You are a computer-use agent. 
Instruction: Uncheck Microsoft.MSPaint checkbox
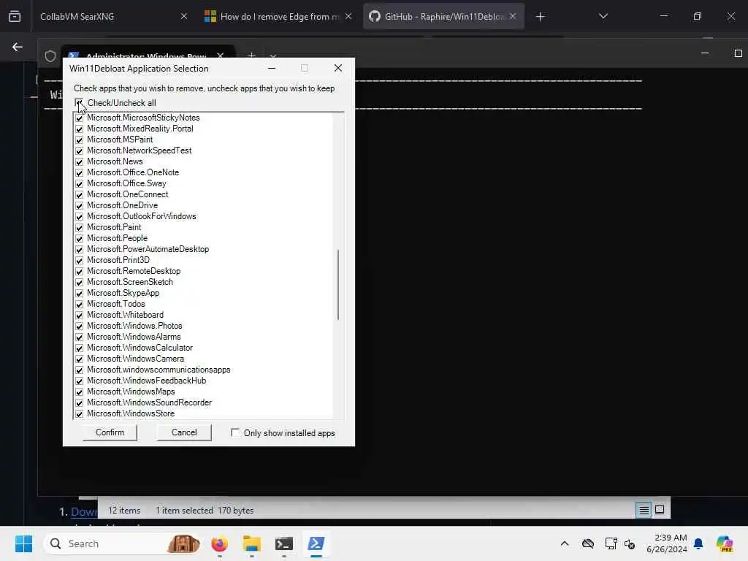[79, 140]
